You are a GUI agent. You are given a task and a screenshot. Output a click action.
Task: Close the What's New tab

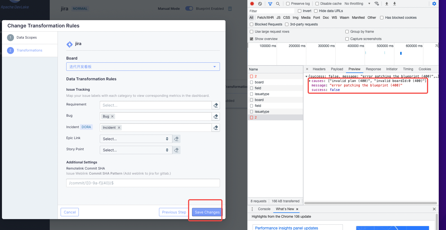[x=297, y=209]
